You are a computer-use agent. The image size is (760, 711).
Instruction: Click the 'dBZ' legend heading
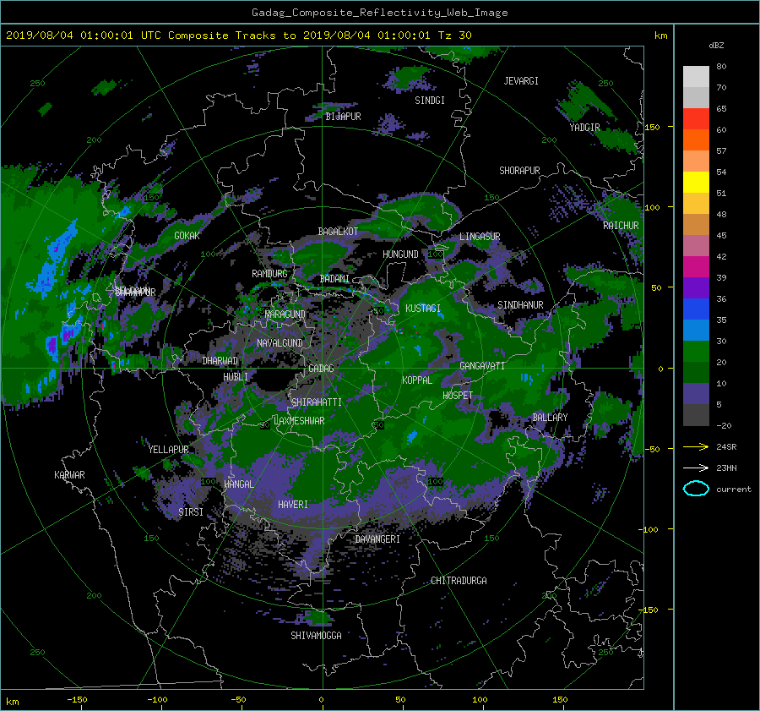(716, 45)
